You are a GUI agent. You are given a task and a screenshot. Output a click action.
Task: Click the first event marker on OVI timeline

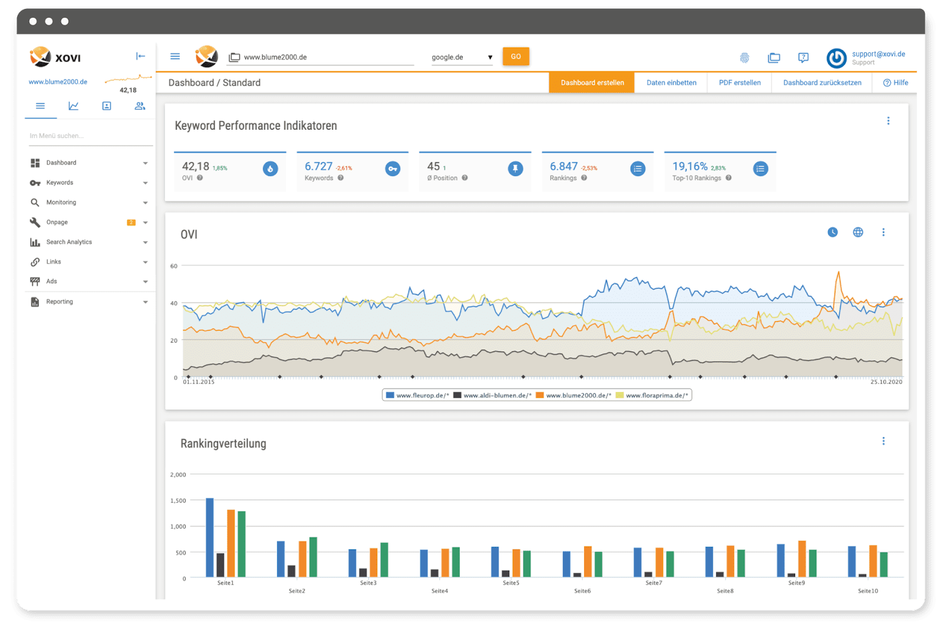point(189,376)
